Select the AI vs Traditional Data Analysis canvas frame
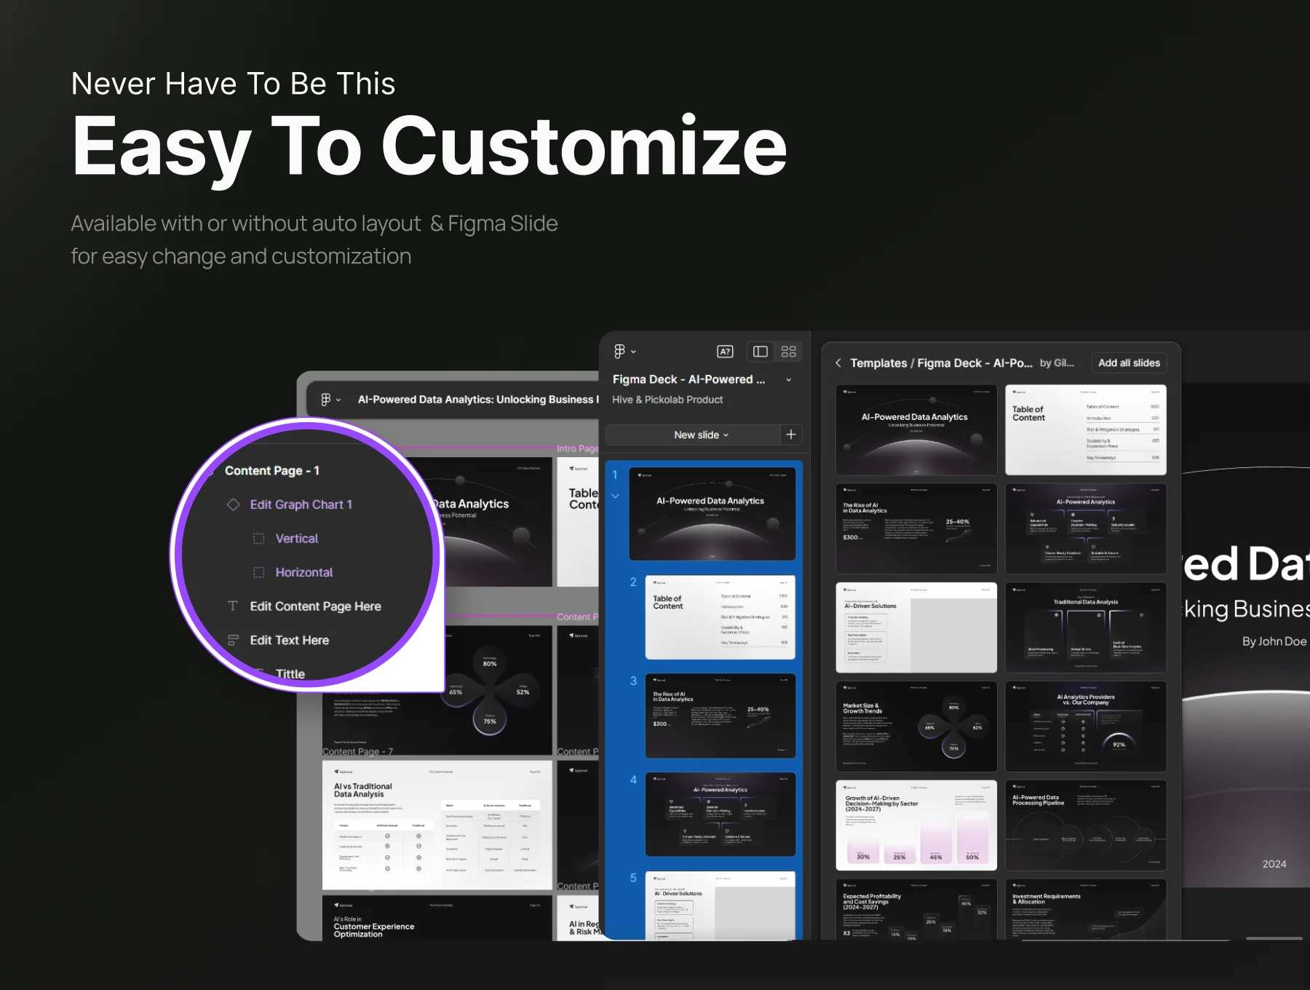This screenshot has height=990, width=1310. [437, 825]
